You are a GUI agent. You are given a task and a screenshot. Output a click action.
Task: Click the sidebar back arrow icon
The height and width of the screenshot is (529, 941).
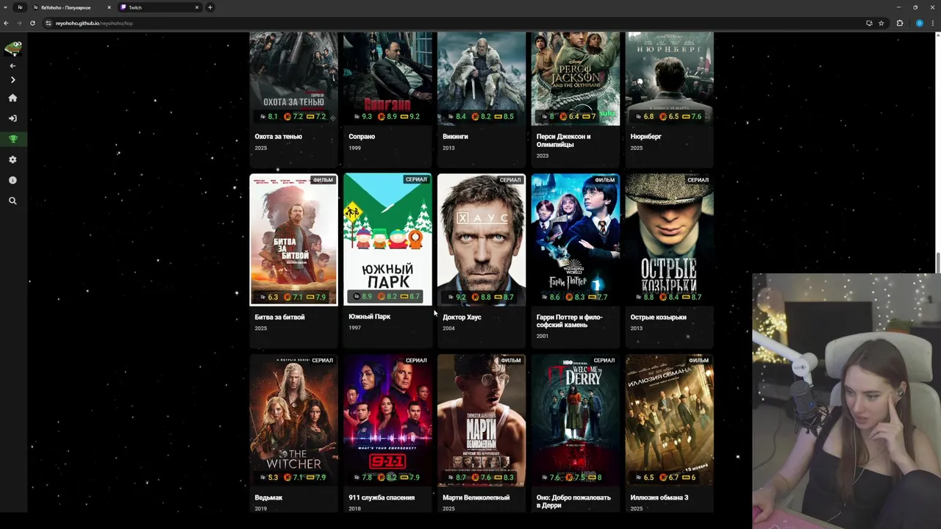tap(12, 65)
